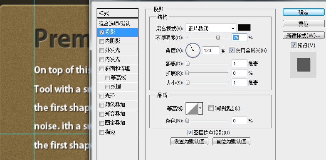This screenshot has height=160, width=326.
Task: Select the 内阴影 style list label
Action: click(x=112, y=41)
